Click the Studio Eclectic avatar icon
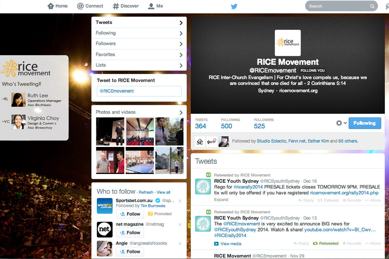The image size is (389, 259). pos(200,142)
